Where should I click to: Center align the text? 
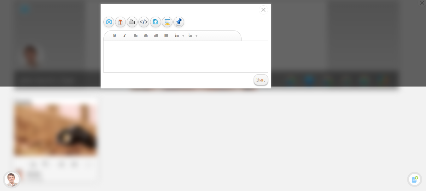click(x=146, y=36)
